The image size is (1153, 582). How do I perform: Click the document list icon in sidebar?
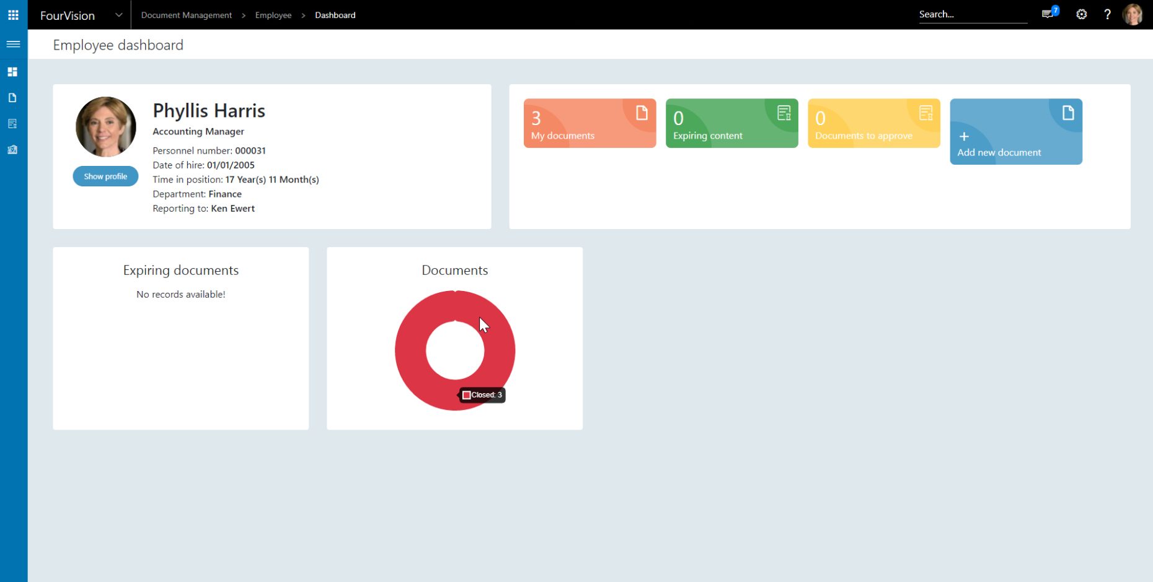[13, 123]
